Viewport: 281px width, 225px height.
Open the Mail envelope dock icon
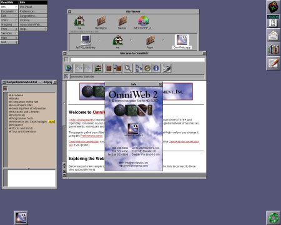click(273, 35)
